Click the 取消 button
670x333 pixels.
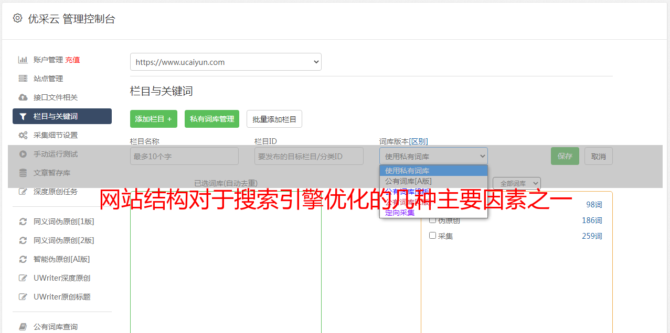[599, 156]
